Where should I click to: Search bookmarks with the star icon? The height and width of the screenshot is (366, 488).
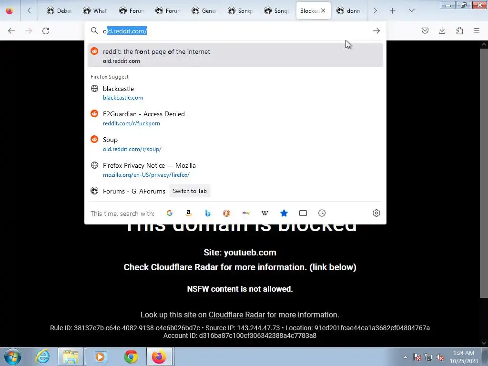[x=284, y=213]
